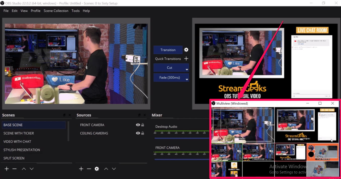This screenshot has width=341, height=179.
Task: Add a new Quick Transition with the plus icon
Action: tap(186, 59)
